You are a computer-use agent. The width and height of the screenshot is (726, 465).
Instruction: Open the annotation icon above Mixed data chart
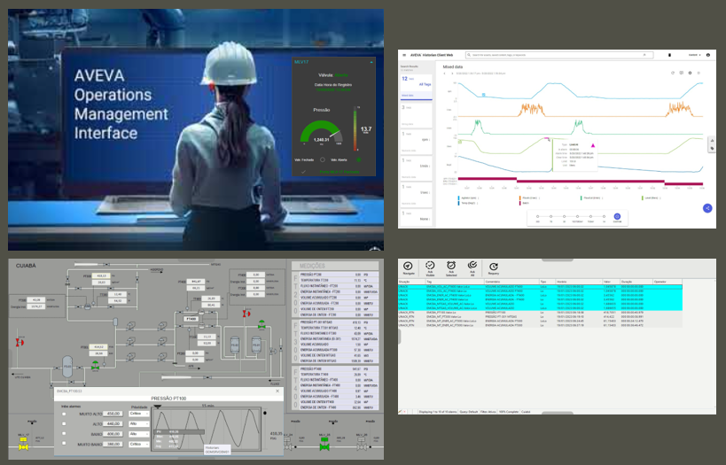[x=681, y=73]
